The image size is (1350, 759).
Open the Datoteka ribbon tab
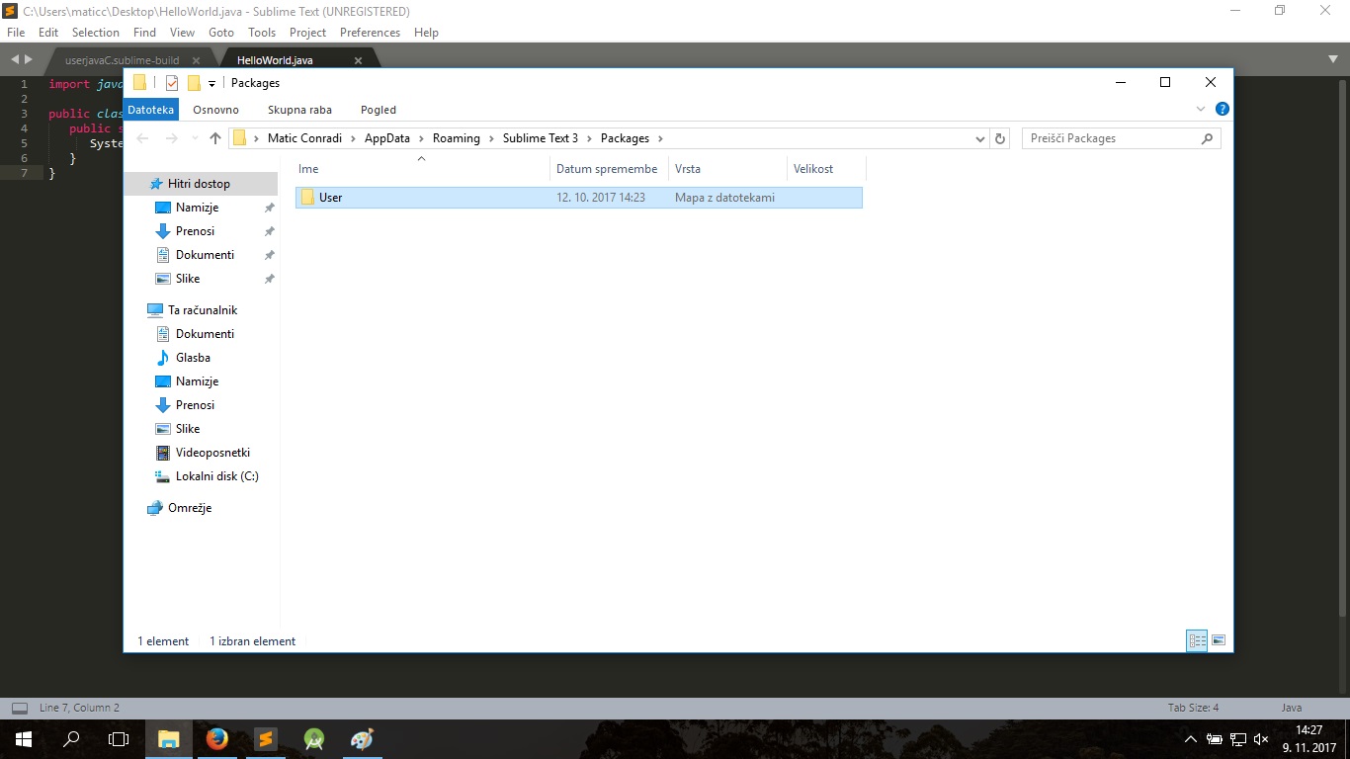point(151,110)
